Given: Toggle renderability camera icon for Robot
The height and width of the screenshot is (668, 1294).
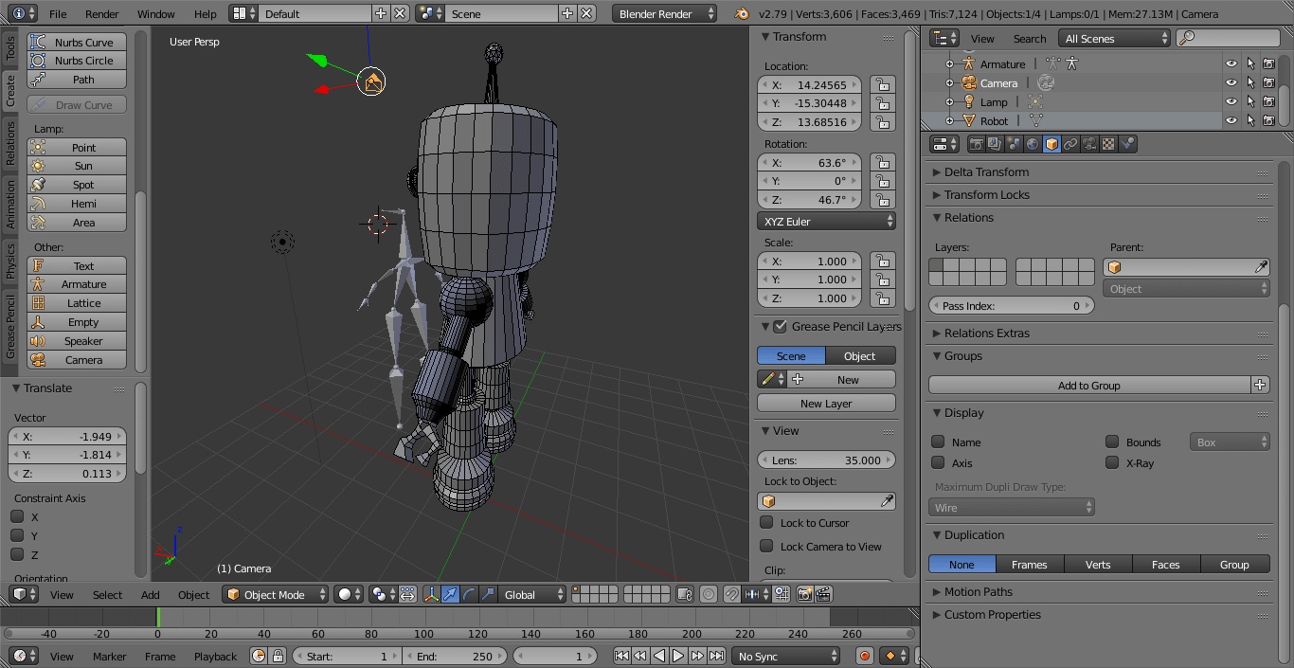Looking at the screenshot, I should click(1268, 121).
